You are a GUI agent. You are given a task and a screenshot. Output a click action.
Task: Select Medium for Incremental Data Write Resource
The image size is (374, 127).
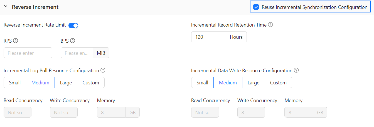tap(228, 82)
